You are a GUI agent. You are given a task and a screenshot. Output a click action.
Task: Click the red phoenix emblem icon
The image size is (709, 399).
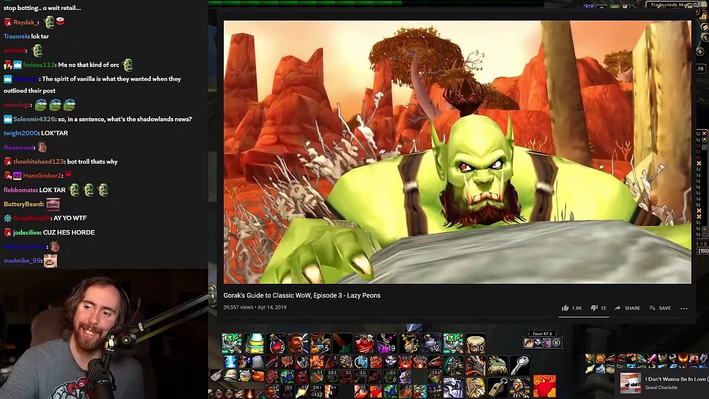coord(544,386)
